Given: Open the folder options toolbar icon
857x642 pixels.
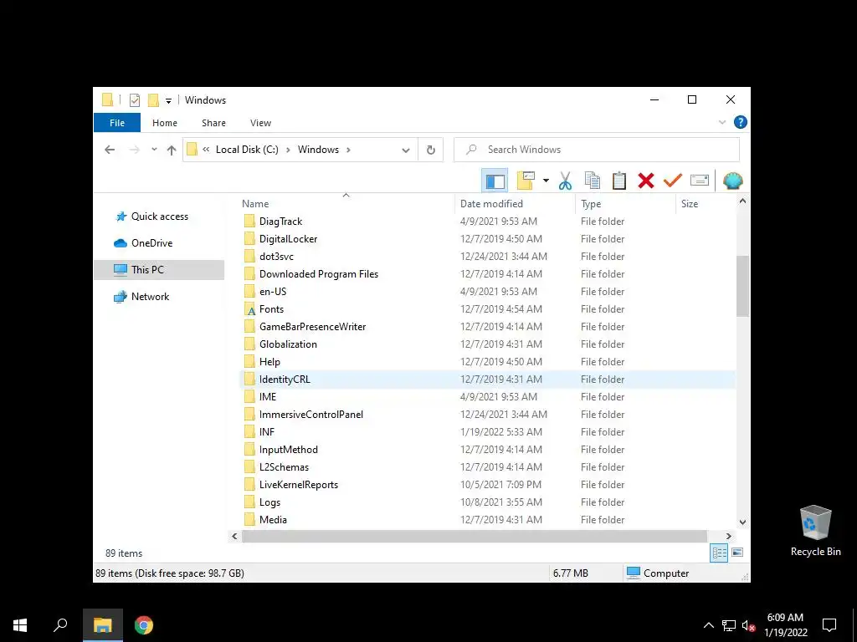Looking at the screenshot, I should [526, 181].
